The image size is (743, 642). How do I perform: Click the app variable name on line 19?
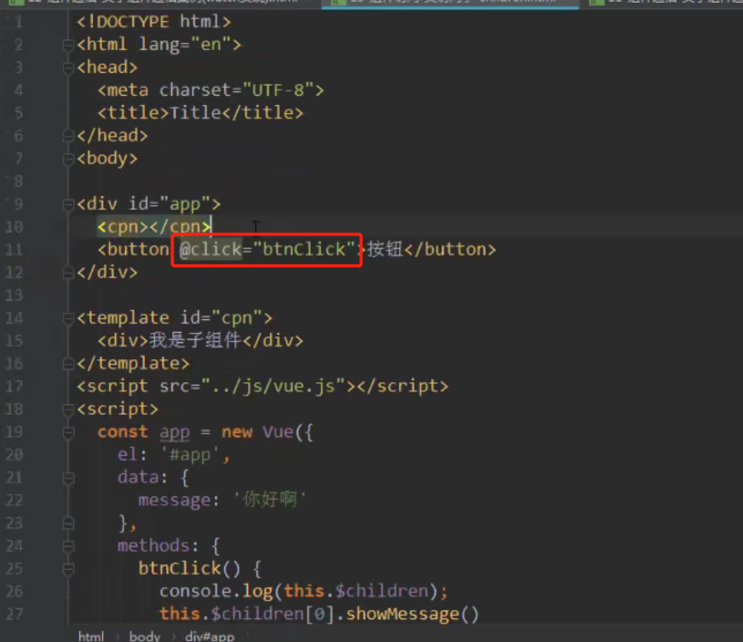[x=174, y=432]
